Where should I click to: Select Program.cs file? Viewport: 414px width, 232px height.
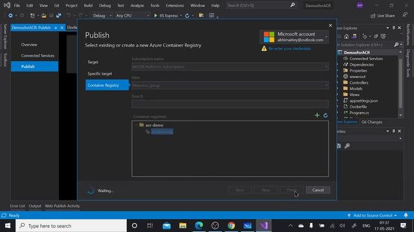[x=359, y=113]
